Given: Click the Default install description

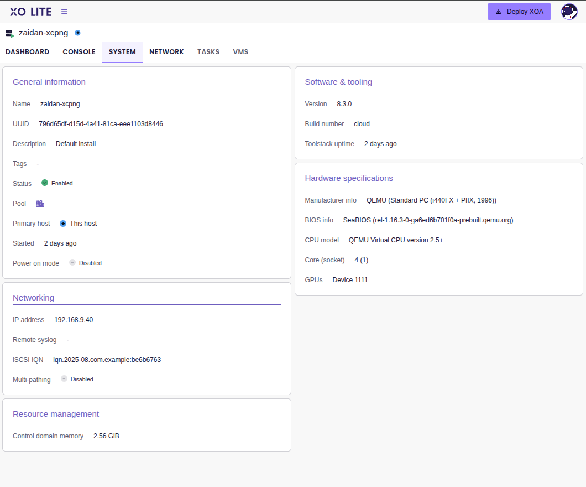Looking at the screenshot, I should click(76, 144).
